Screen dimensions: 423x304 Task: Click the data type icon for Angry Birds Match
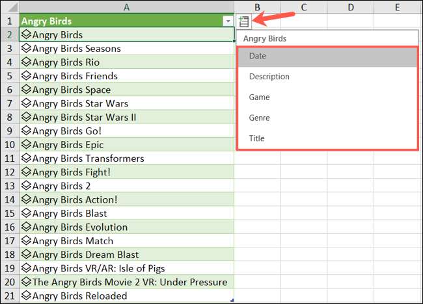(x=27, y=241)
